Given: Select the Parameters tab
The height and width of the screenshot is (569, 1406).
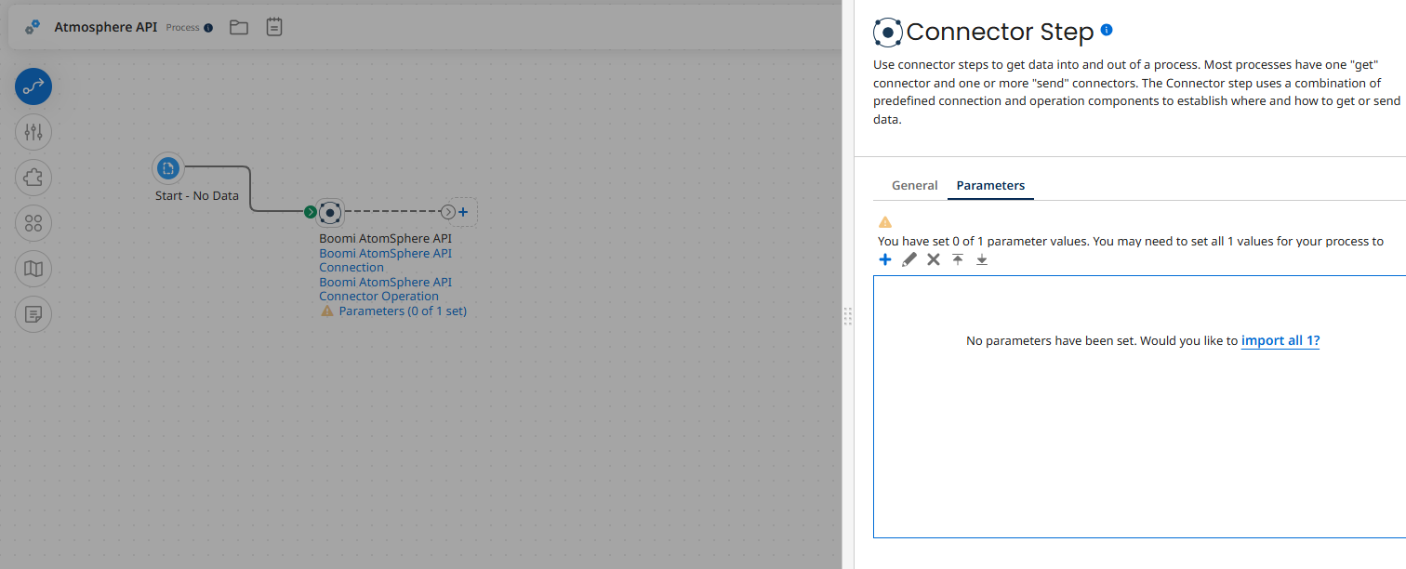Looking at the screenshot, I should pos(989,185).
